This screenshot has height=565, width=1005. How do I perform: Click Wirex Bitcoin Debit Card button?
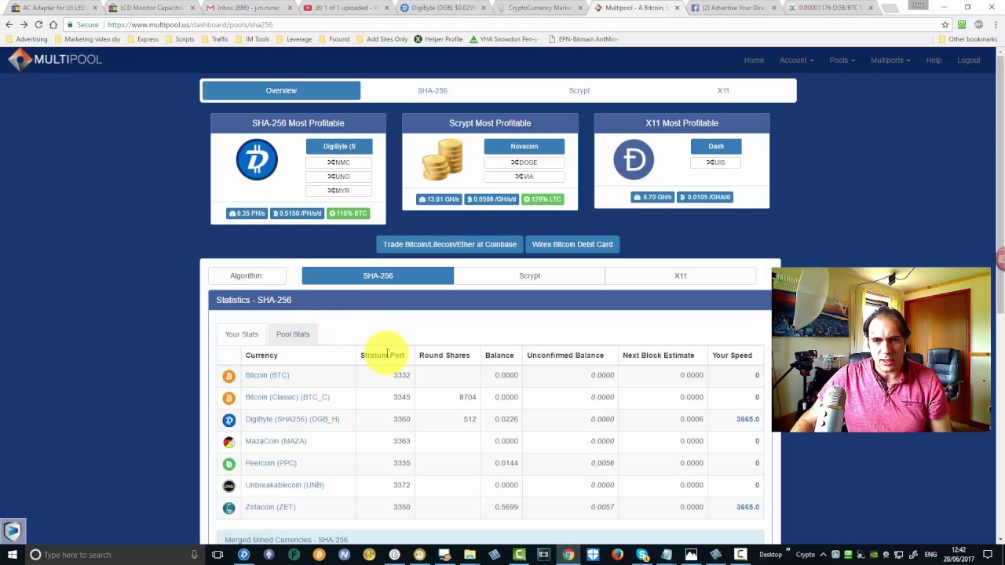tap(572, 245)
